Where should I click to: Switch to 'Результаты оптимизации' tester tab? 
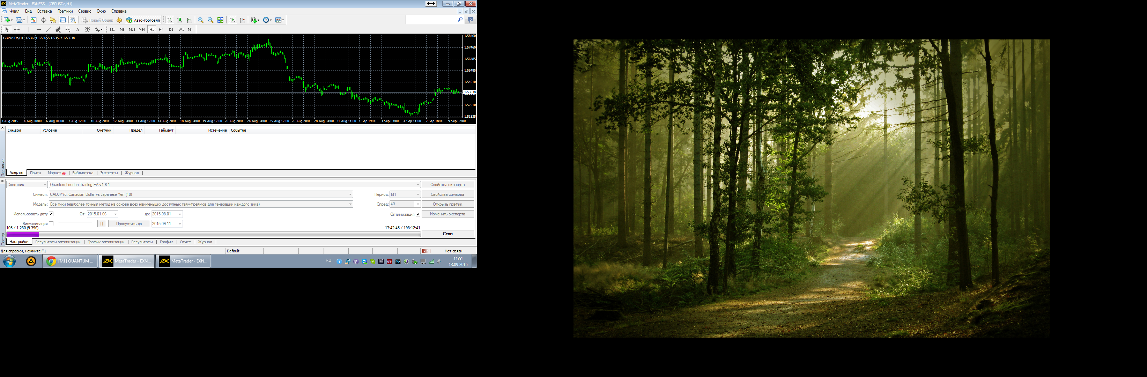pos(58,242)
